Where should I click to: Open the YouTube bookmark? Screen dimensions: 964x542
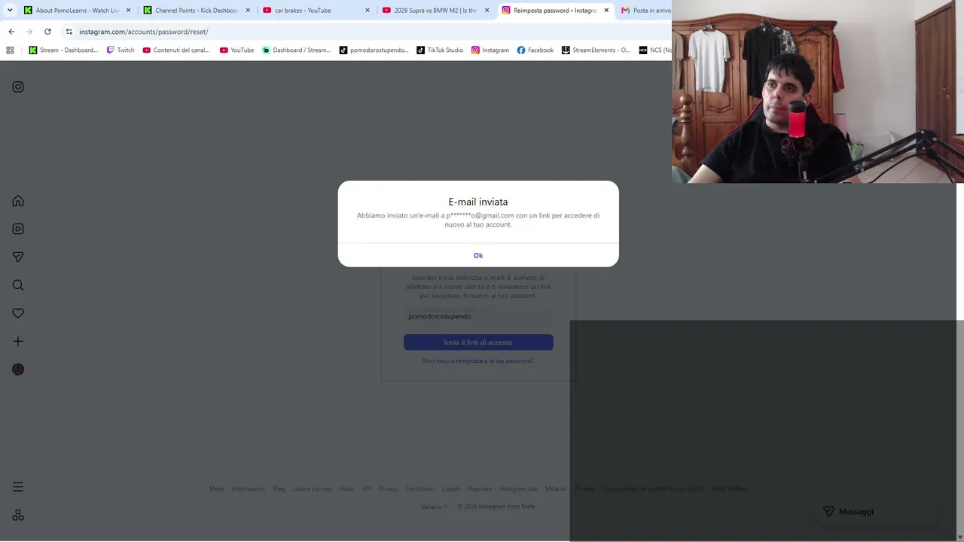pos(236,50)
